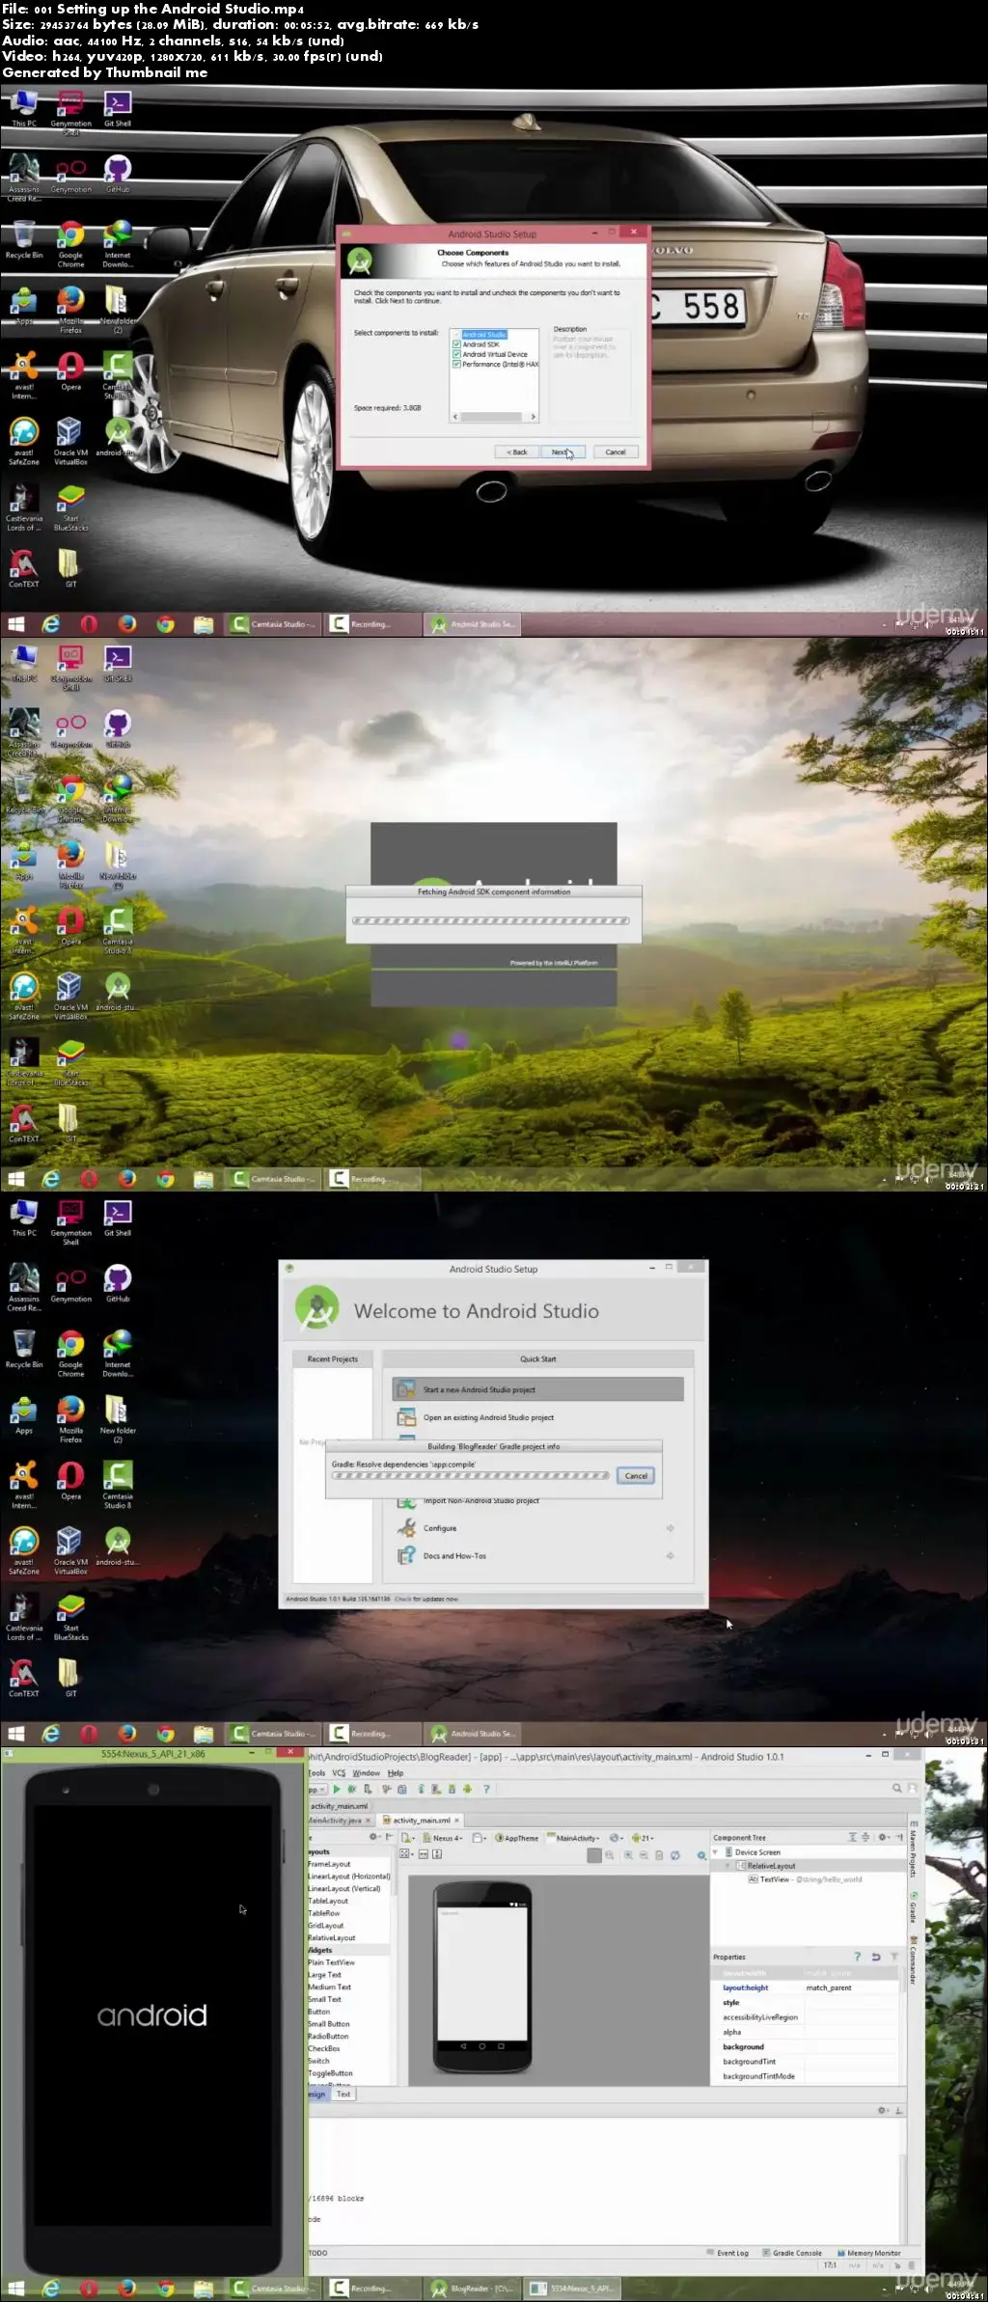This screenshot has height=2302, width=988.
Task: Open the Help menu
Action: pos(396,1773)
